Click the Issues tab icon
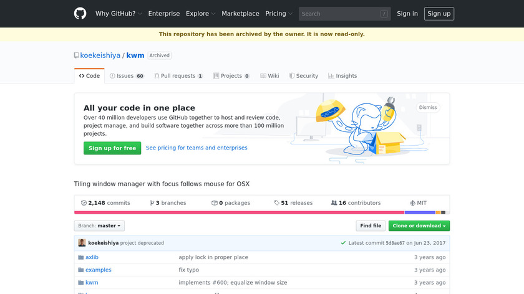524x294 pixels. click(112, 76)
